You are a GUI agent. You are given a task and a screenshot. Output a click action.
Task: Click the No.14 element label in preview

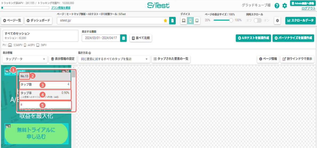65,71
